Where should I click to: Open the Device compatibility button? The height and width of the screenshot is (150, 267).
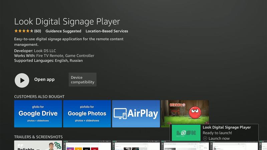[82, 80]
